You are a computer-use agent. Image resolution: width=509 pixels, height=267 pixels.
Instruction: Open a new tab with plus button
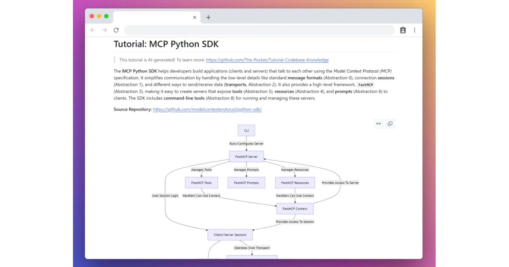point(208,17)
